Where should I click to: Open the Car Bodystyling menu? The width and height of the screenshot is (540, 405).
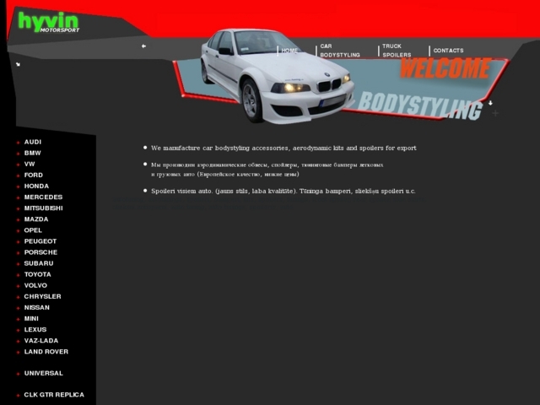pos(340,51)
